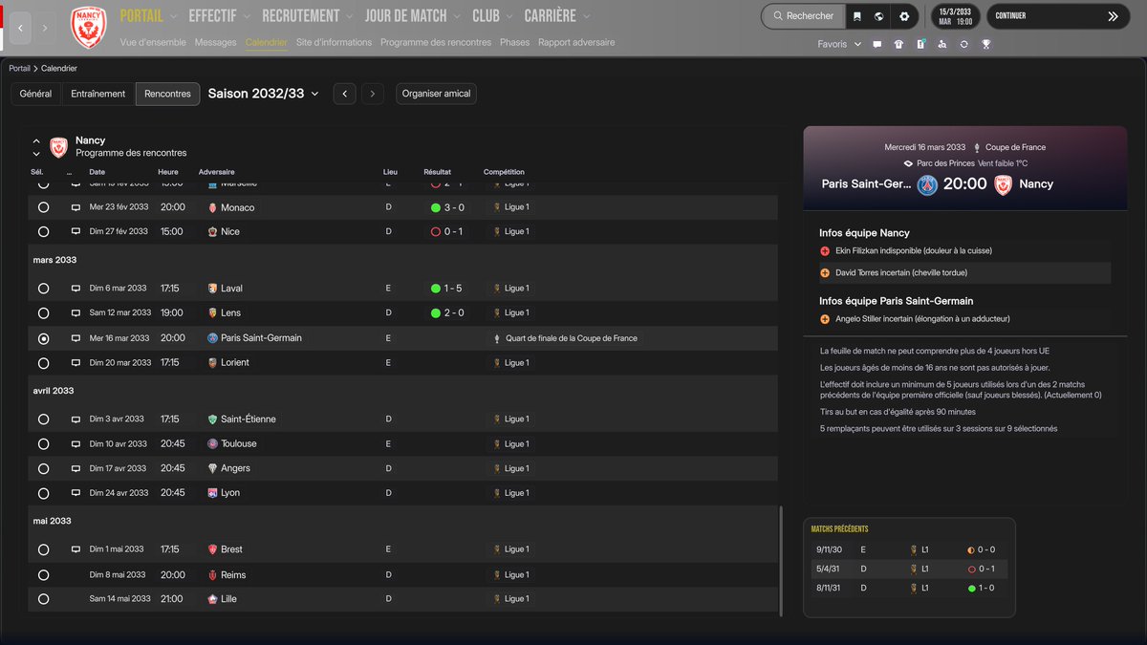Open Vue d'ensemble sub-tab

tap(154, 43)
